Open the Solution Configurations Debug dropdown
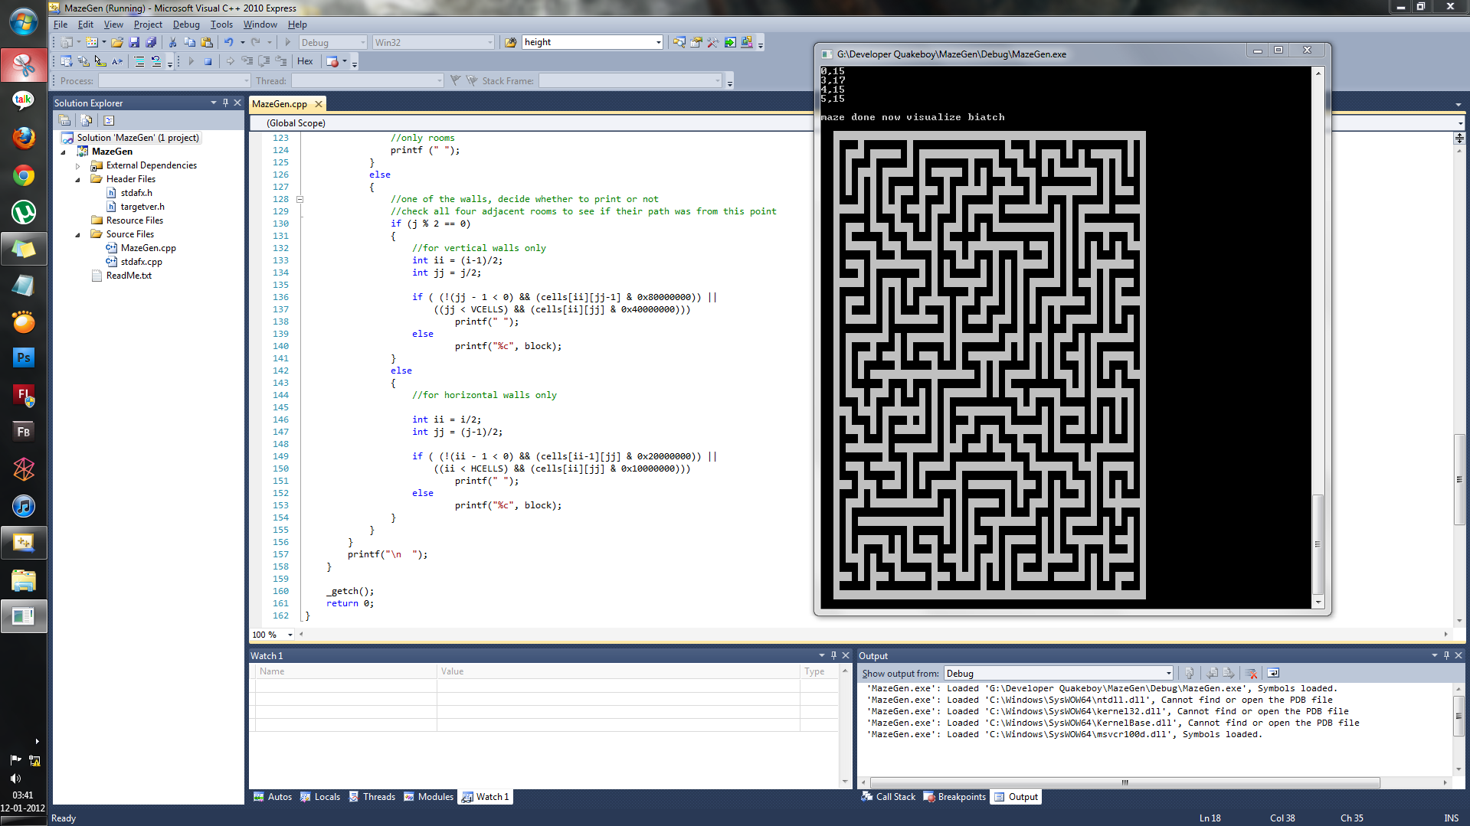The width and height of the screenshot is (1470, 826). pyautogui.click(x=332, y=42)
